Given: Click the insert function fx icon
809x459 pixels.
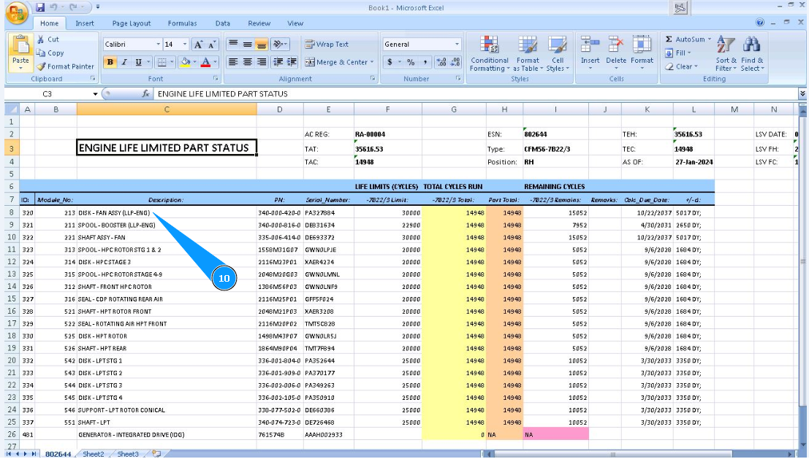Looking at the screenshot, I should coord(146,94).
